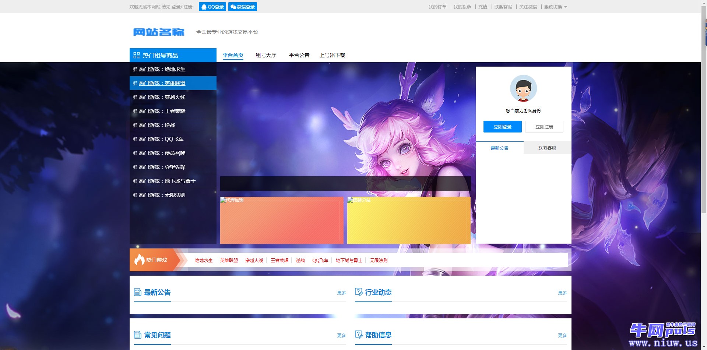Select the 平台公告 tab
707x350 pixels.
299,55
